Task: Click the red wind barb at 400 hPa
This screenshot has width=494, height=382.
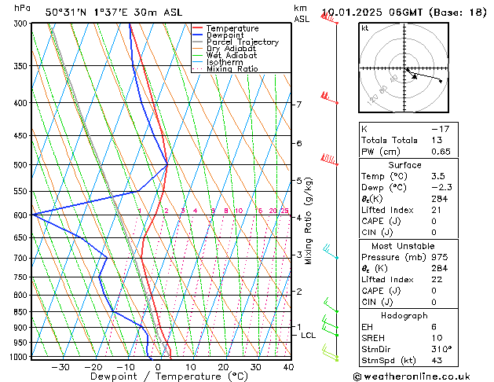Action: 330,97
